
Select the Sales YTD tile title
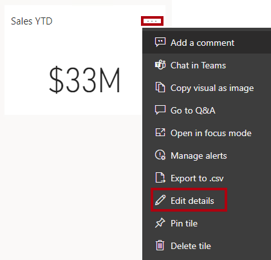[32, 21]
